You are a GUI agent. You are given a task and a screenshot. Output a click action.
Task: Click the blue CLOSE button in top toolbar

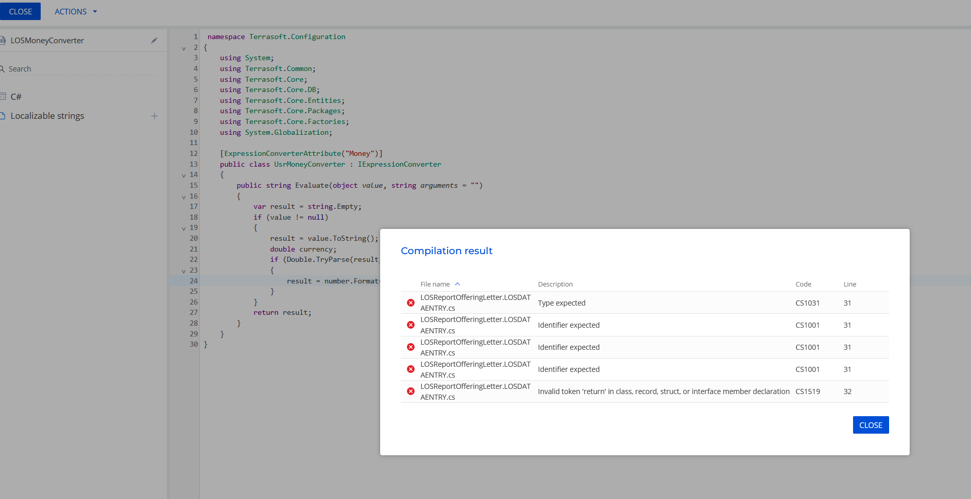coord(20,11)
